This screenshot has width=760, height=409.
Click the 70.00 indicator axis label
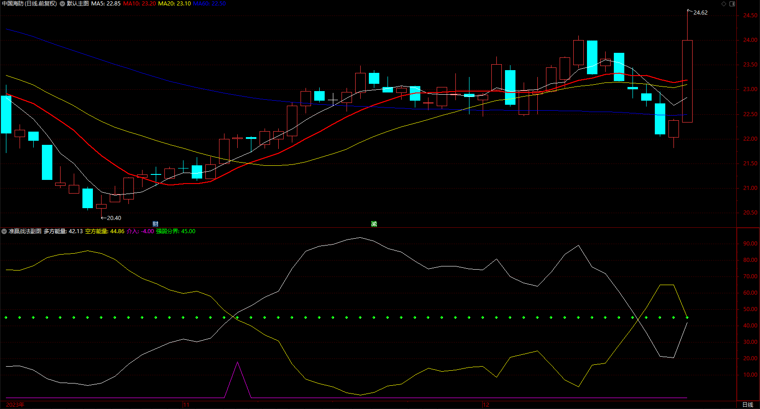[750, 276]
